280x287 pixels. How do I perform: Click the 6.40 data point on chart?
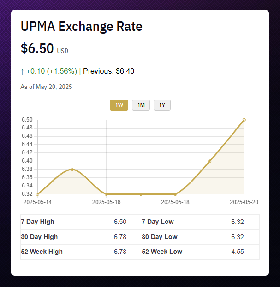tap(210, 161)
